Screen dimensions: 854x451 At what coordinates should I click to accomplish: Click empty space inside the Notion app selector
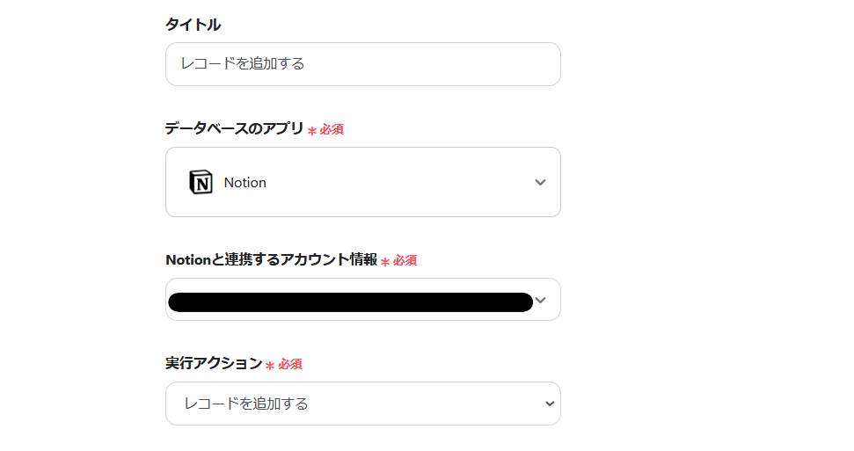coord(396,182)
